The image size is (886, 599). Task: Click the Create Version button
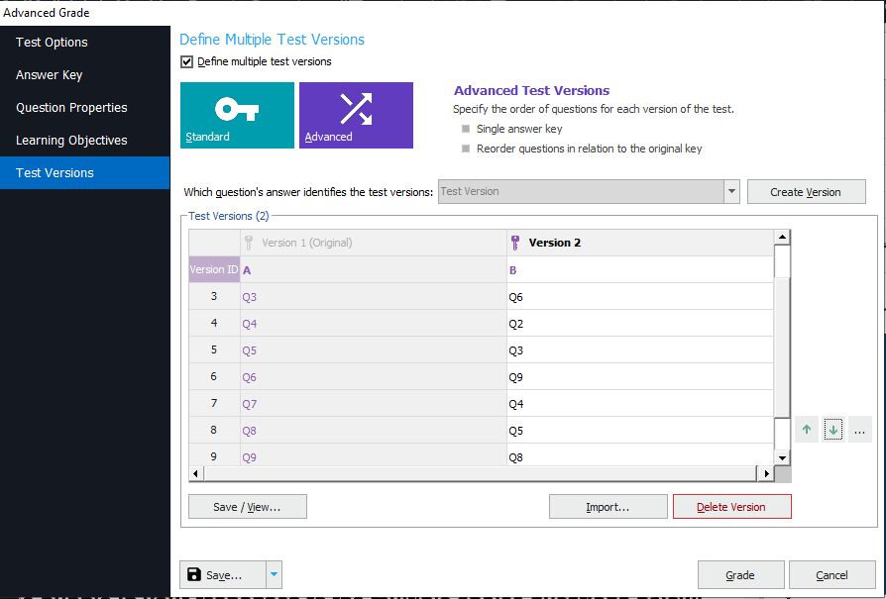coord(806,192)
